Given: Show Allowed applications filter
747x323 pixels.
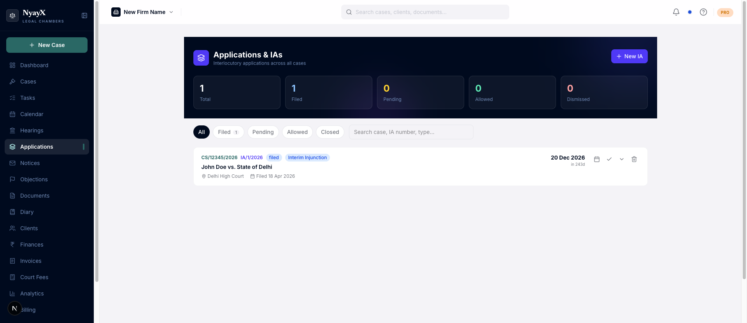Looking at the screenshot, I should [297, 132].
